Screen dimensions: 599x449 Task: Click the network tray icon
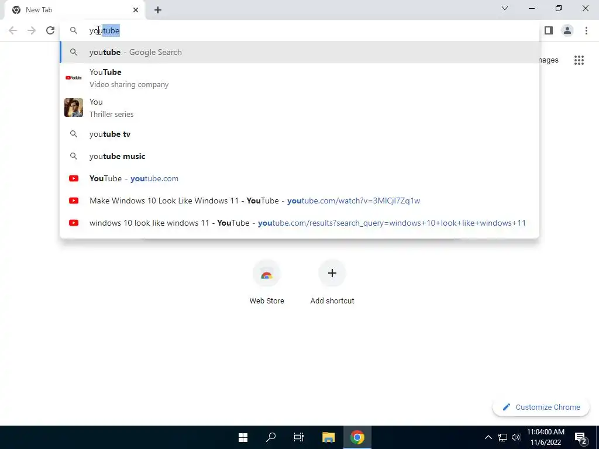pyautogui.click(x=502, y=437)
